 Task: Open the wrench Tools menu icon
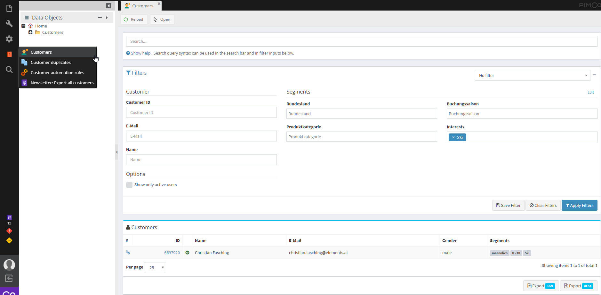(9, 24)
